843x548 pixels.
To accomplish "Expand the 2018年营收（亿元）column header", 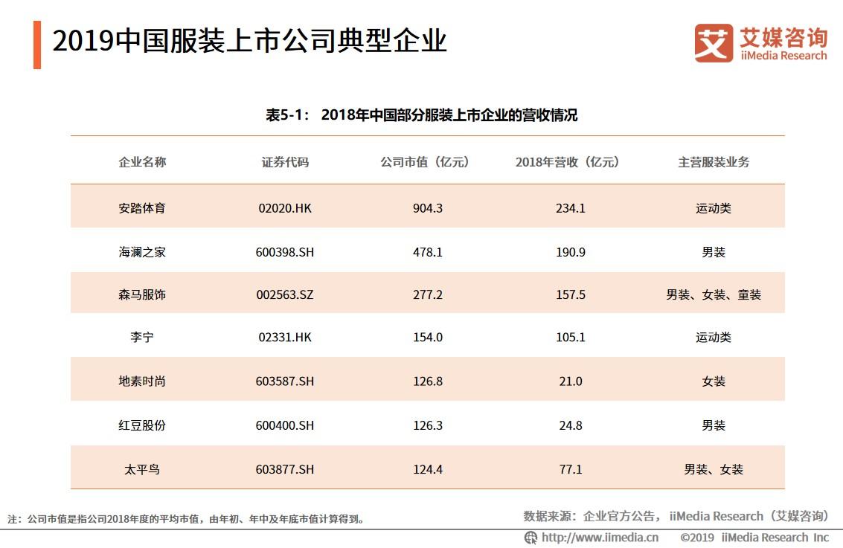I will click(x=568, y=161).
